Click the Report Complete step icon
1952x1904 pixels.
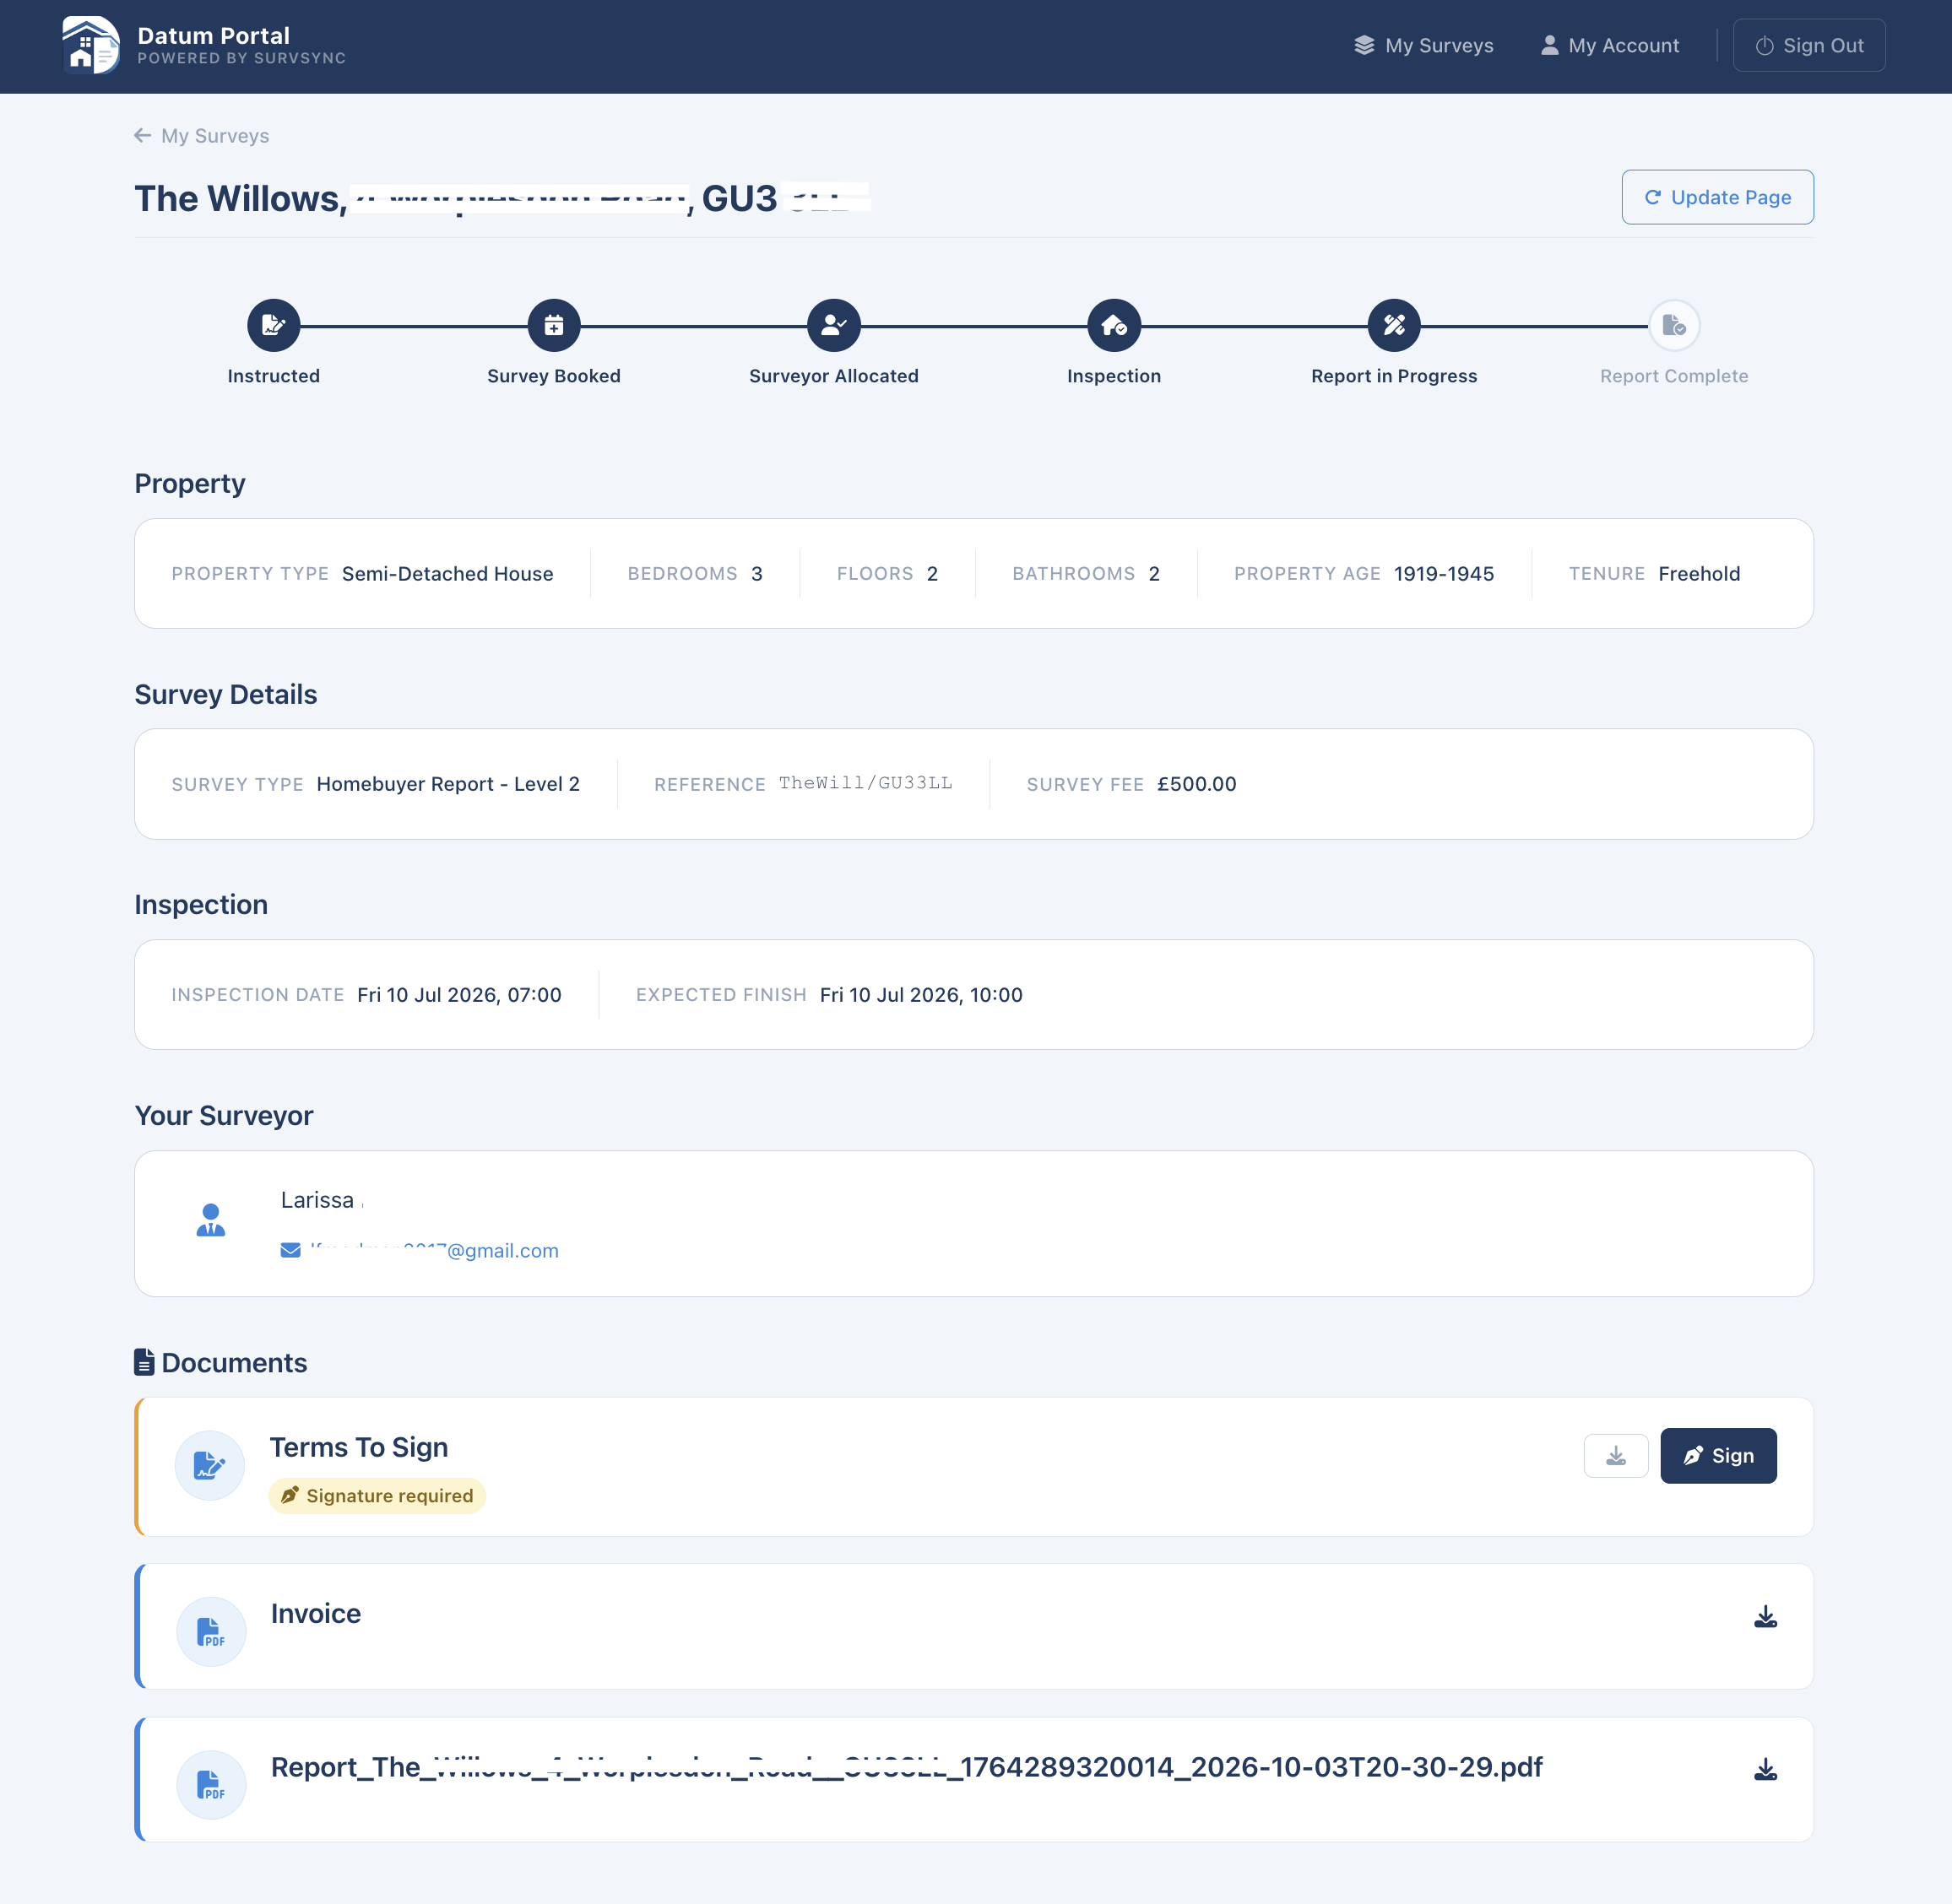1674,325
